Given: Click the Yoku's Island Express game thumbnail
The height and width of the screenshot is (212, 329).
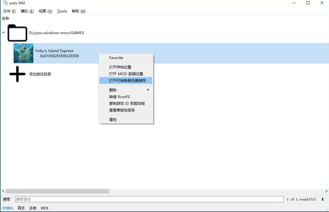Looking at the screenshot, I should pyautogui.click(x=23, y=53).
